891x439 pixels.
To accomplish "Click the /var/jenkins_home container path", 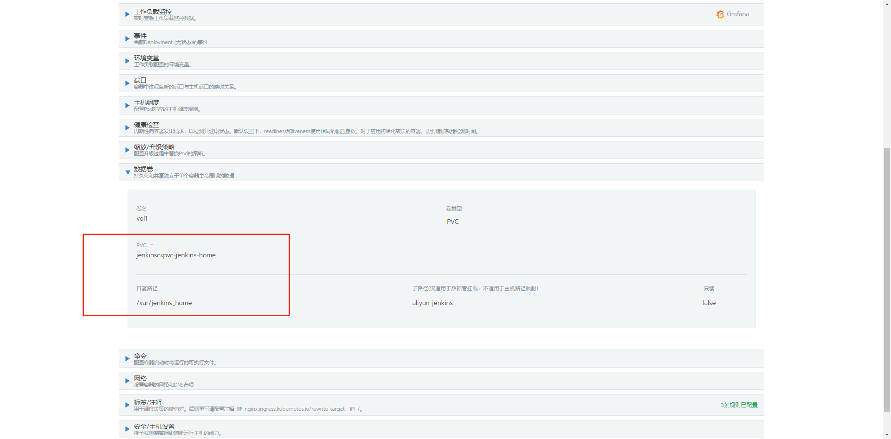I will point(164,303).
